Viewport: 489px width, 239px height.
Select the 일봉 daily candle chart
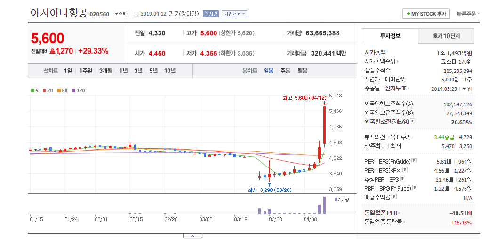coord(269,71)
